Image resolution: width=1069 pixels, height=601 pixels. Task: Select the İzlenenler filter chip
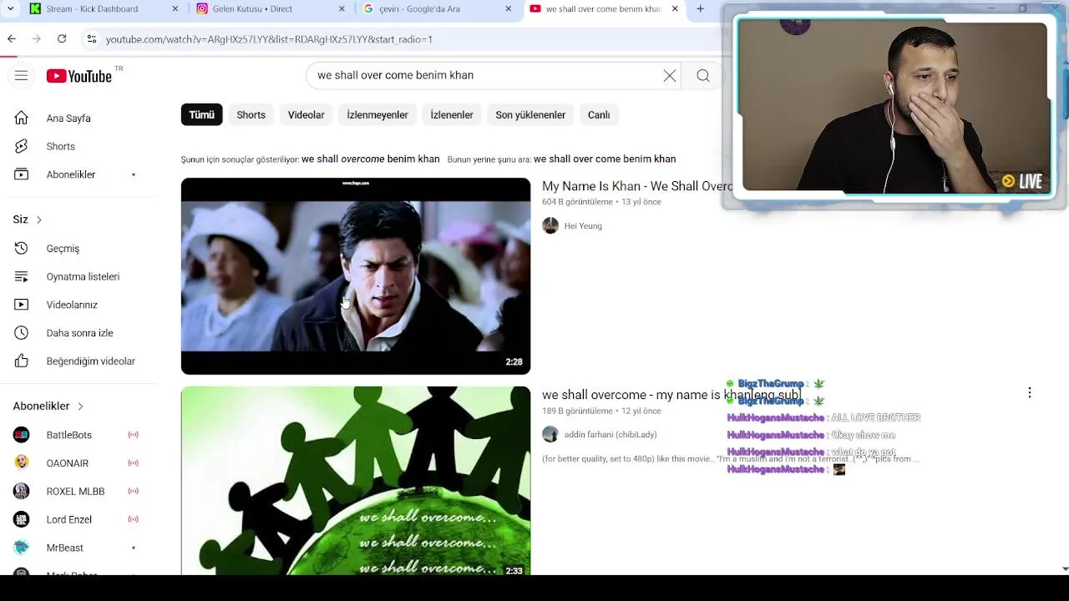(452, 115)
